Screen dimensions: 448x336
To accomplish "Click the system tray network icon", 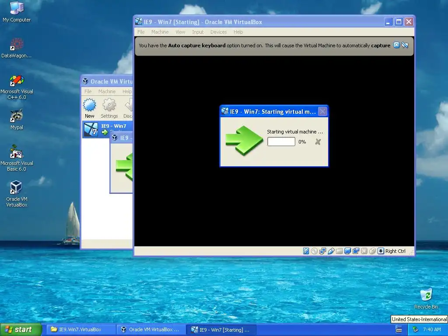I will (x=416, y=330).
